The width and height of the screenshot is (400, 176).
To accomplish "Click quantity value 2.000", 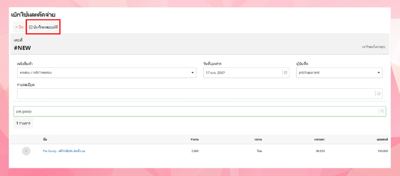I will click(195, 151).
